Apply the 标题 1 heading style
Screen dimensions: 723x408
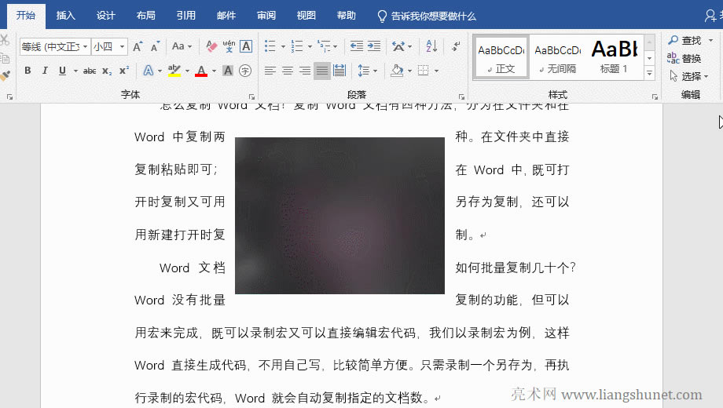tap(614, 56)
